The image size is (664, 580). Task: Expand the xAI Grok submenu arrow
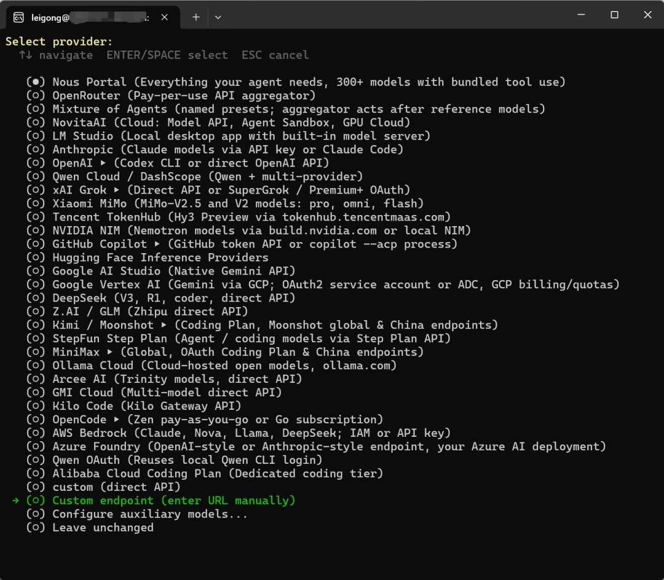(116, 190)
